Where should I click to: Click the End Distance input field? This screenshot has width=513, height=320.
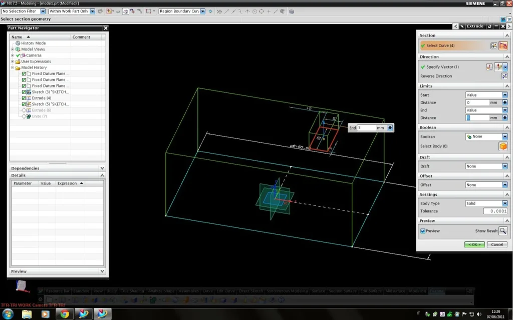pos(477,118)
